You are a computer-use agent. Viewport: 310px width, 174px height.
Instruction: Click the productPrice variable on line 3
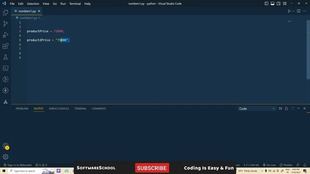coord(38,31)
